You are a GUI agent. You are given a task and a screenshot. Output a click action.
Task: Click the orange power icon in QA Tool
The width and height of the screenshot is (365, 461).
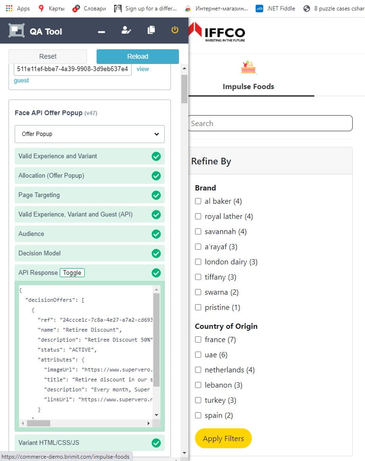(x=175, y=30)
